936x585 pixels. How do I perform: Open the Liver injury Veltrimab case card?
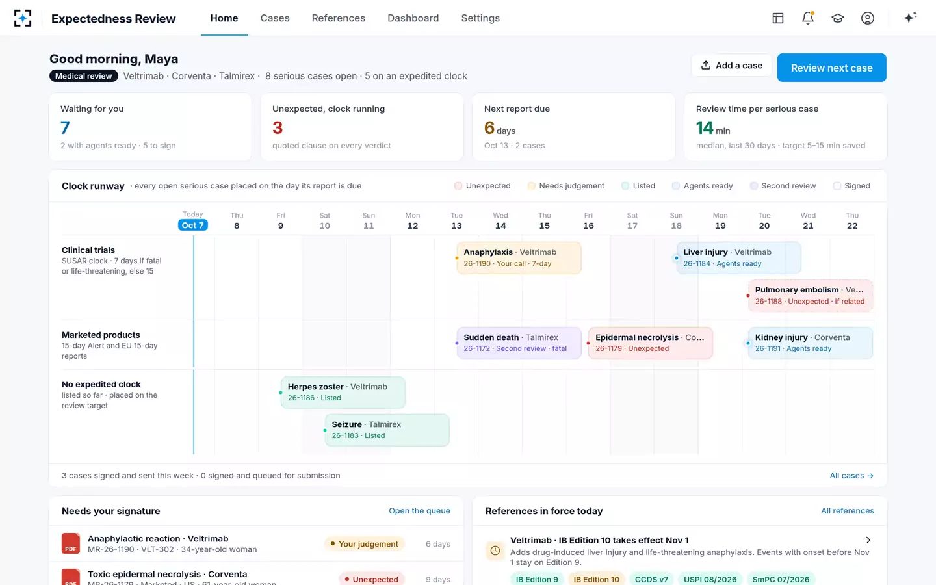tap(739, 257)
